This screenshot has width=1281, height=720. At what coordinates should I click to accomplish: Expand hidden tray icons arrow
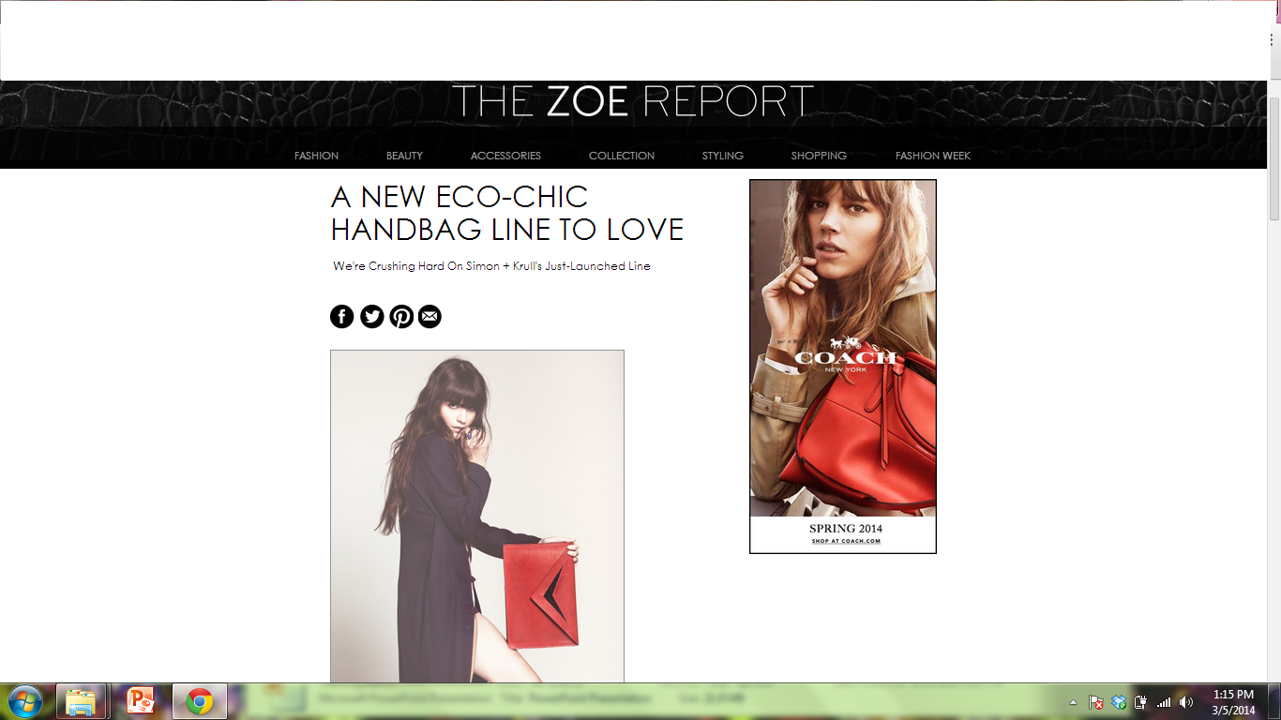point(1074,702)
